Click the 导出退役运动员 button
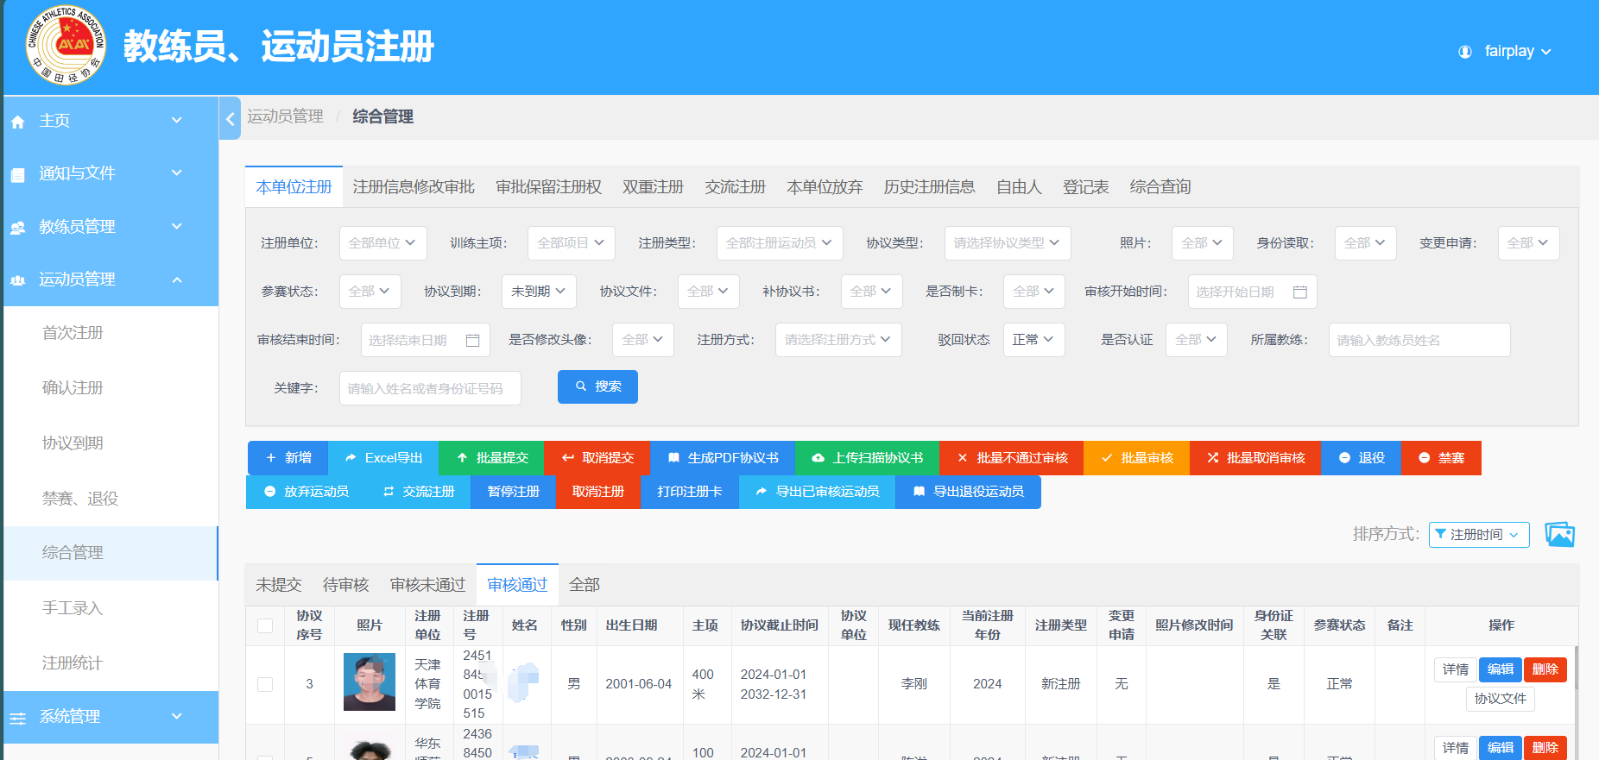This screenshot has width=1599, height=760. click(x=968, y=492)
